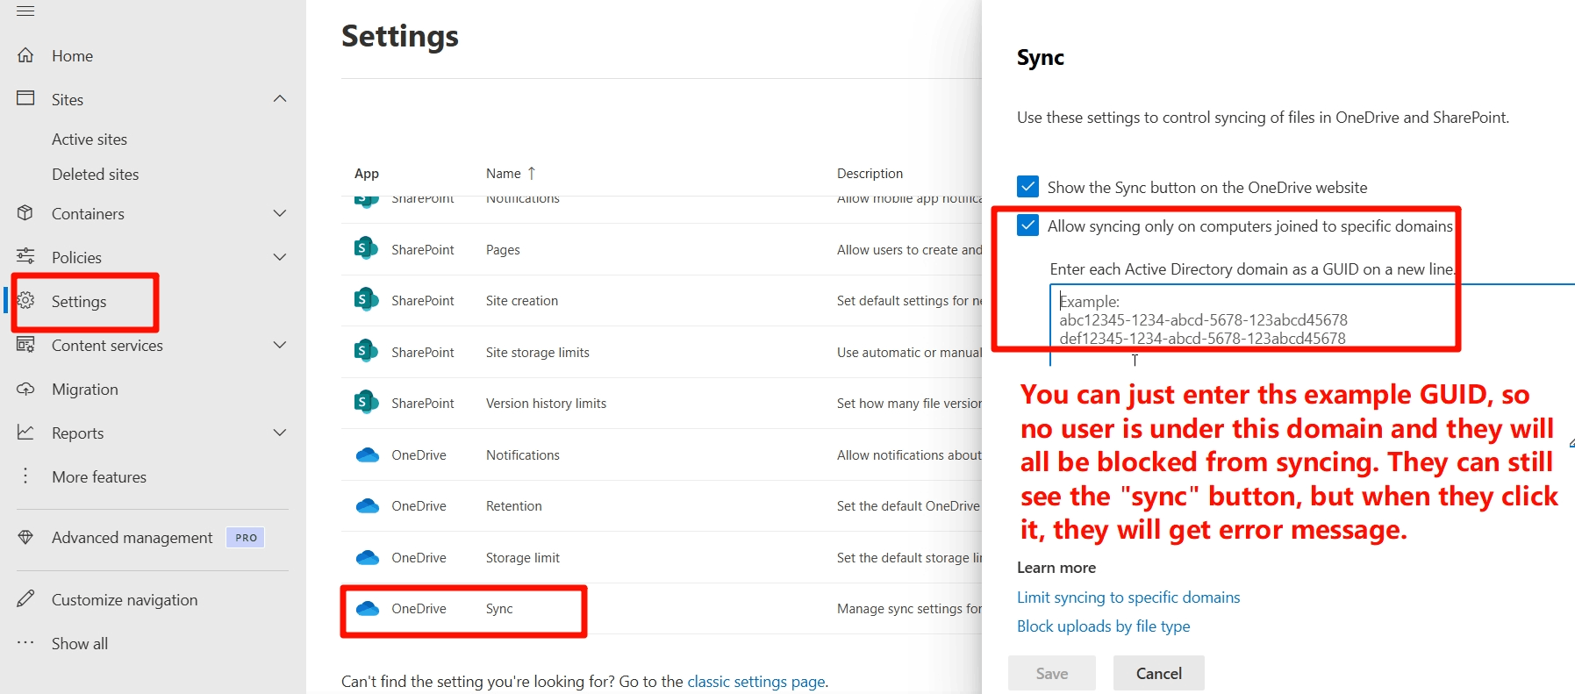Click the Show all ellipsis icon
Viewport: 1575px width, 694px height.
tap(25, 642)
